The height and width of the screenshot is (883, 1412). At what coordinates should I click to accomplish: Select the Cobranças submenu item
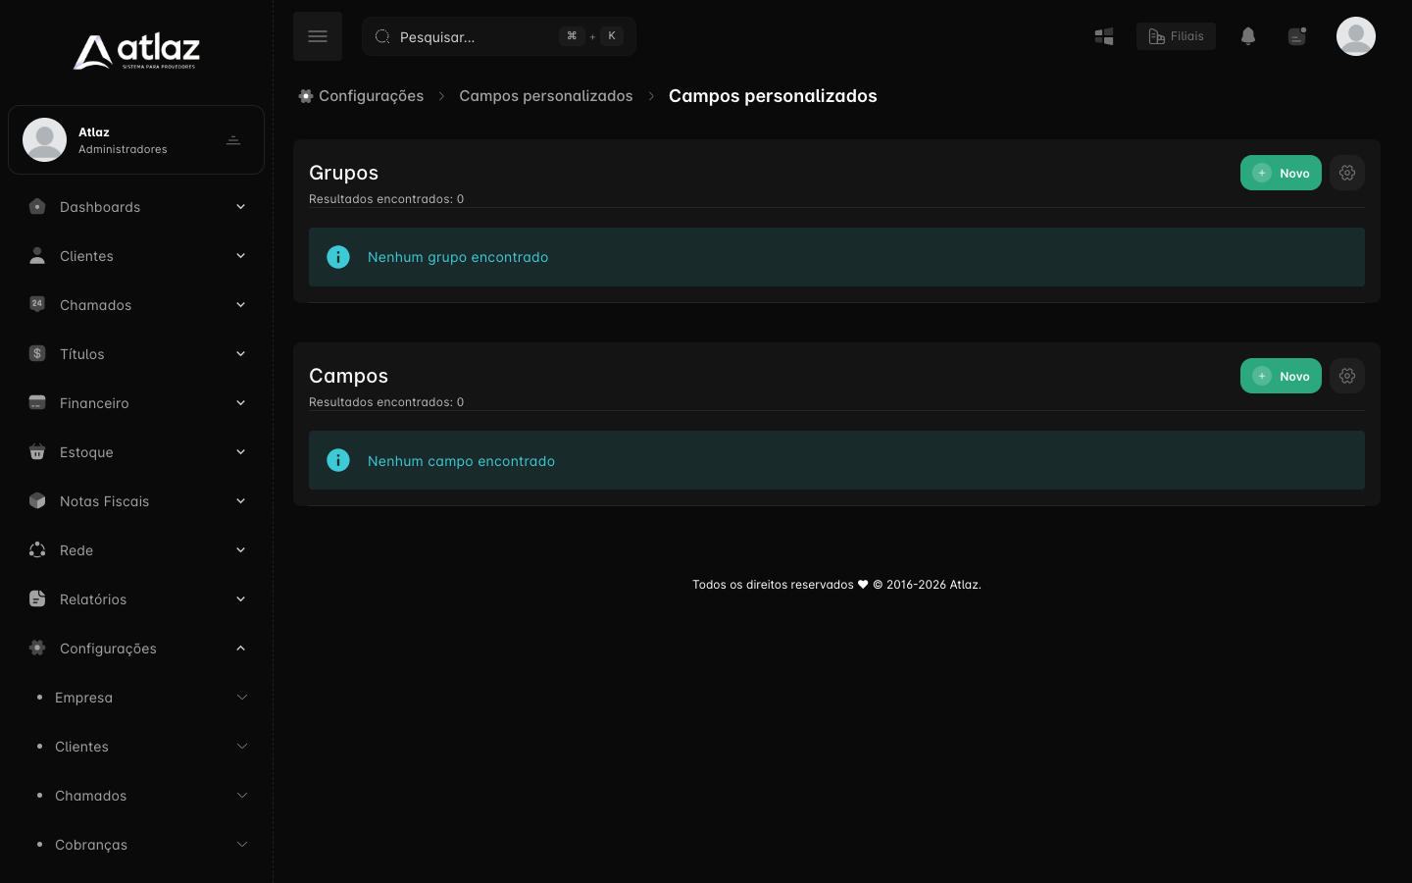[x=136, y=845]
